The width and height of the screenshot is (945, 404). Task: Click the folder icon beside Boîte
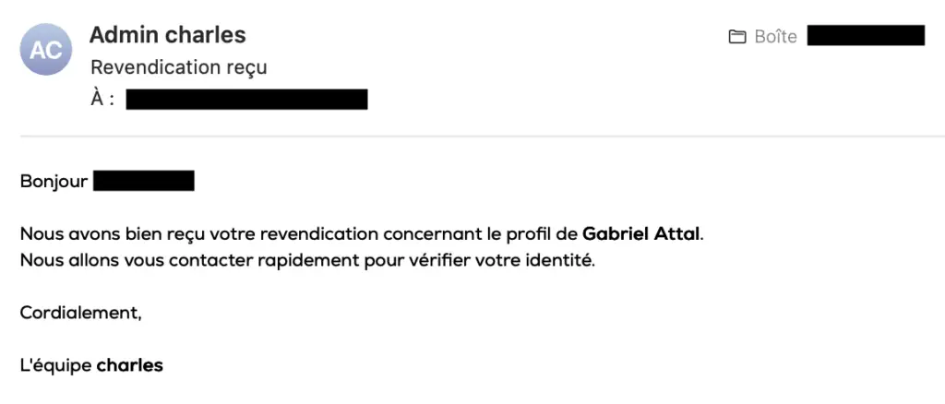[736, 37]
